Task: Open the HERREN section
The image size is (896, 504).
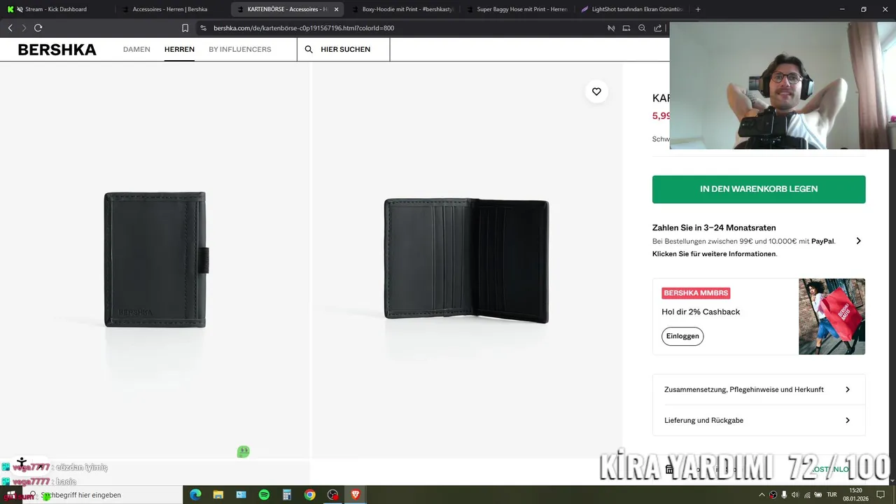Action: tap(179, 50)
